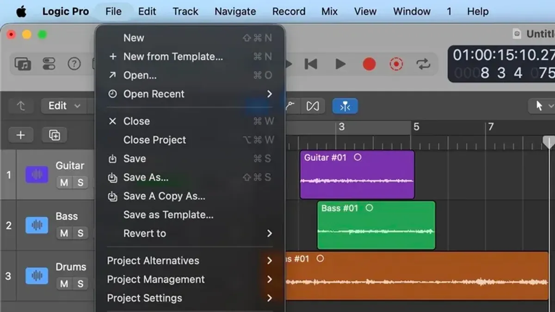The height and width of the screenshot is (312, 555).
Task: Toggle the blue Catch Playhead button
Action: (x=345, y=106)
